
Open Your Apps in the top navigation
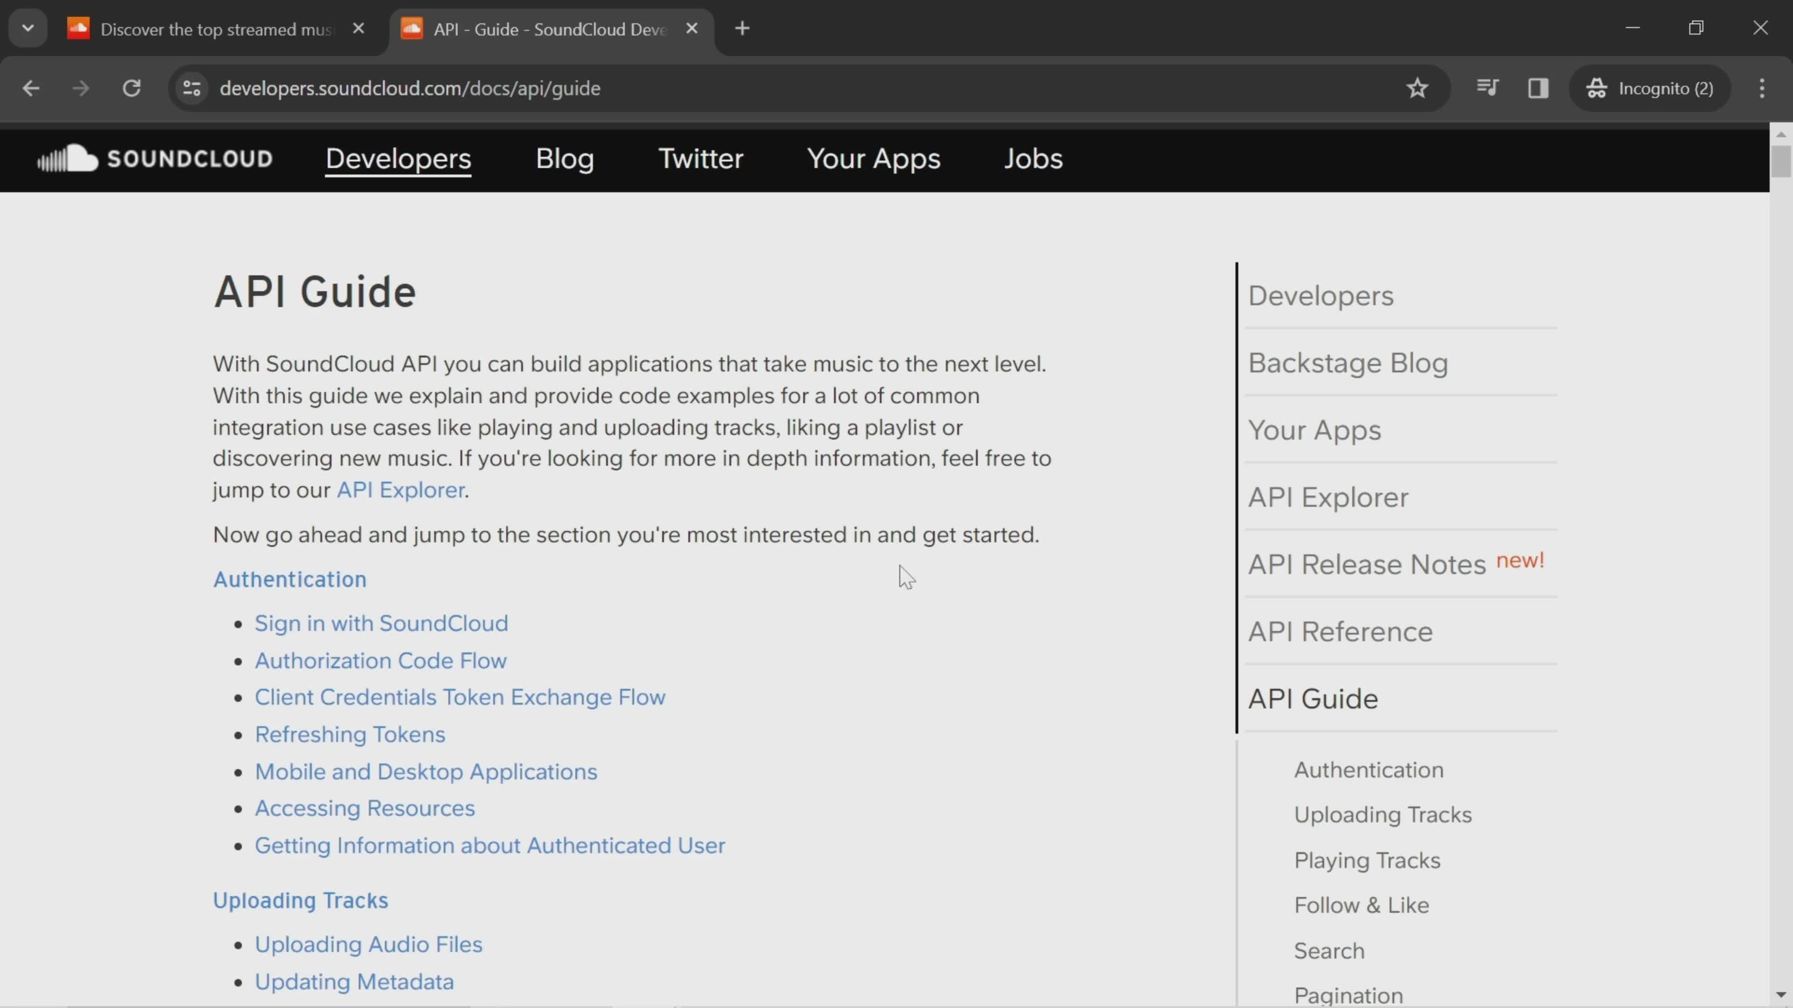(874, 159)
